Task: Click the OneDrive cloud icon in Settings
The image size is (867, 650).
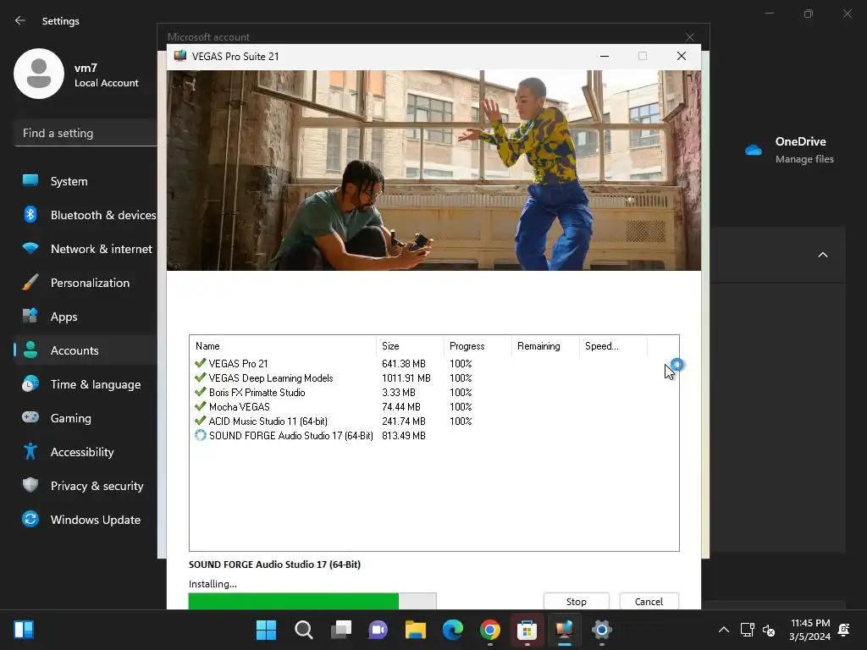Action: click(x=753, y=150)
